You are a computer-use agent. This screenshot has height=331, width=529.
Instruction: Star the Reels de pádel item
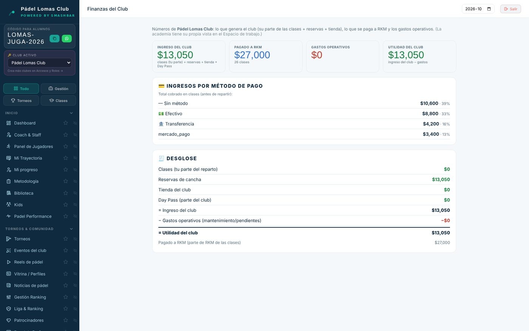point(66,262)
